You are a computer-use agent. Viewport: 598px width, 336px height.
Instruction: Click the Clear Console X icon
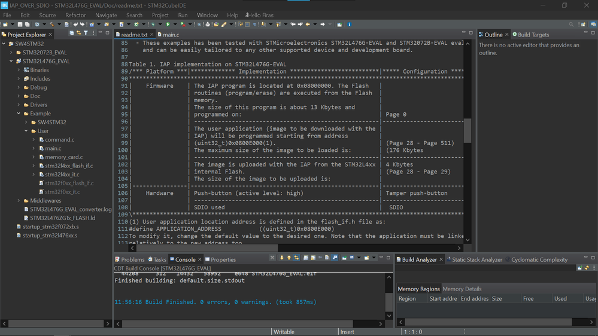tap(272, 258)
